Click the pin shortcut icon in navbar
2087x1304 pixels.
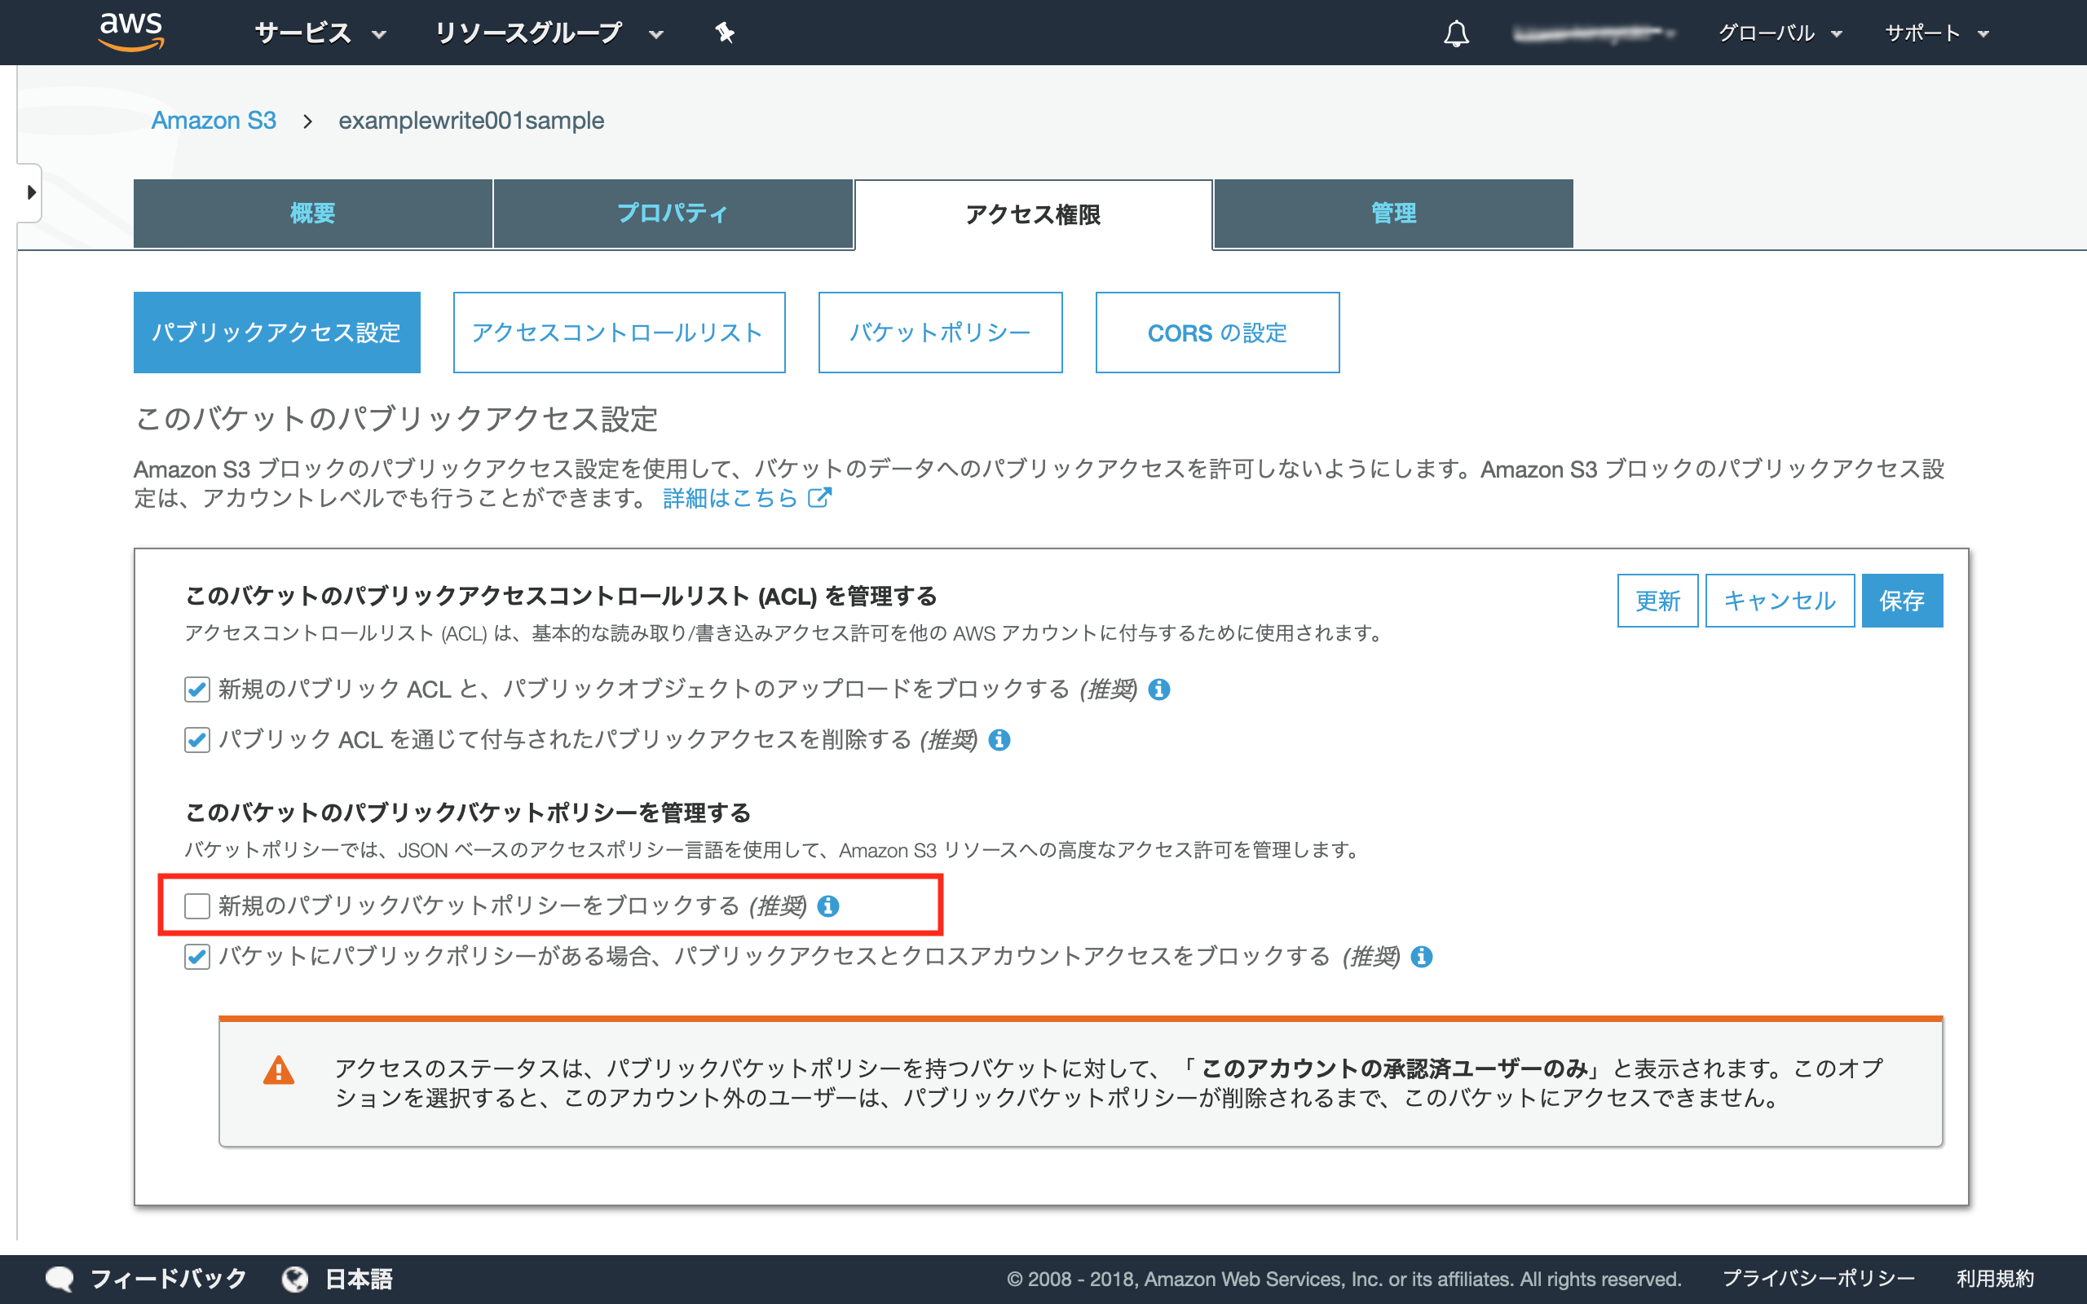pyautogui.click(x=725, y=33)
